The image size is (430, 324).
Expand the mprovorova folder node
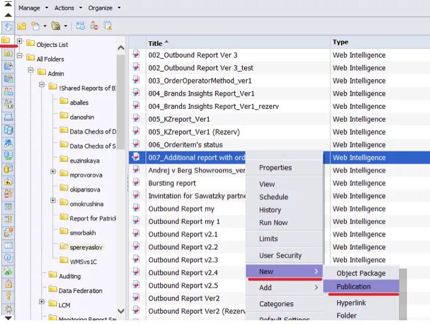(x=53, y=171)
